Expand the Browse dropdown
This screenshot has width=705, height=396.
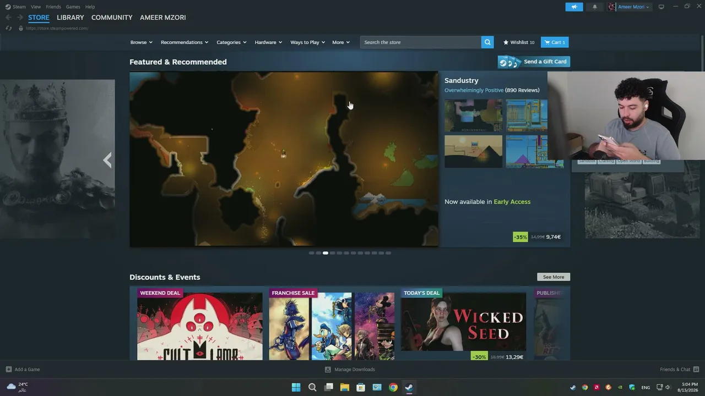coord(142,42)
